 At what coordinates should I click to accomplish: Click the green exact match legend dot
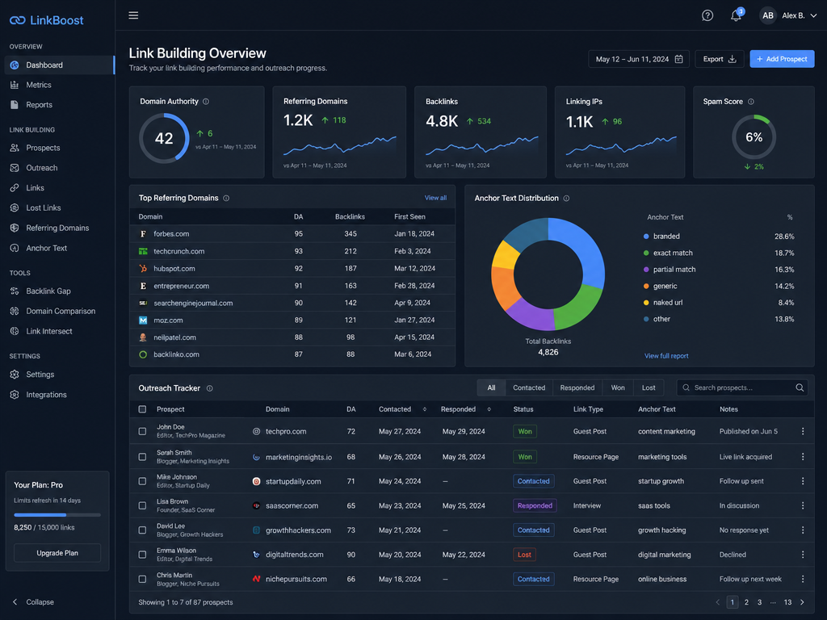(646, 253)
